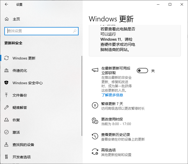Click 了解更多信息 link
188x164 pixels.
point(112,95)
